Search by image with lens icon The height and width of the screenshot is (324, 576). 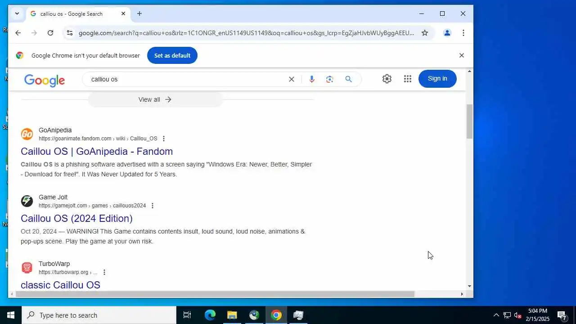click(x=330, y=79)
